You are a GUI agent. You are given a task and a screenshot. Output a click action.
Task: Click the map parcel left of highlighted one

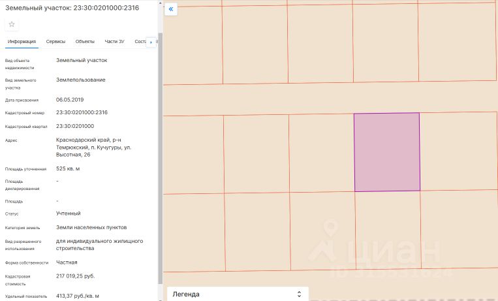(321, 153)
